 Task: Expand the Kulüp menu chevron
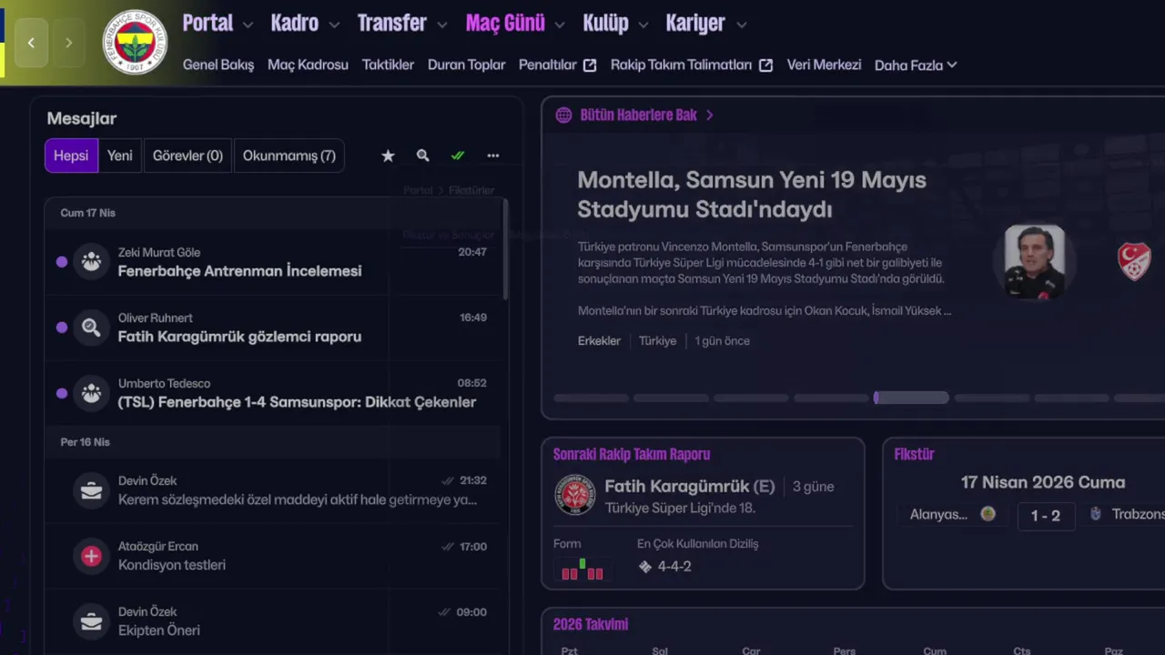(x=643, y=25)
